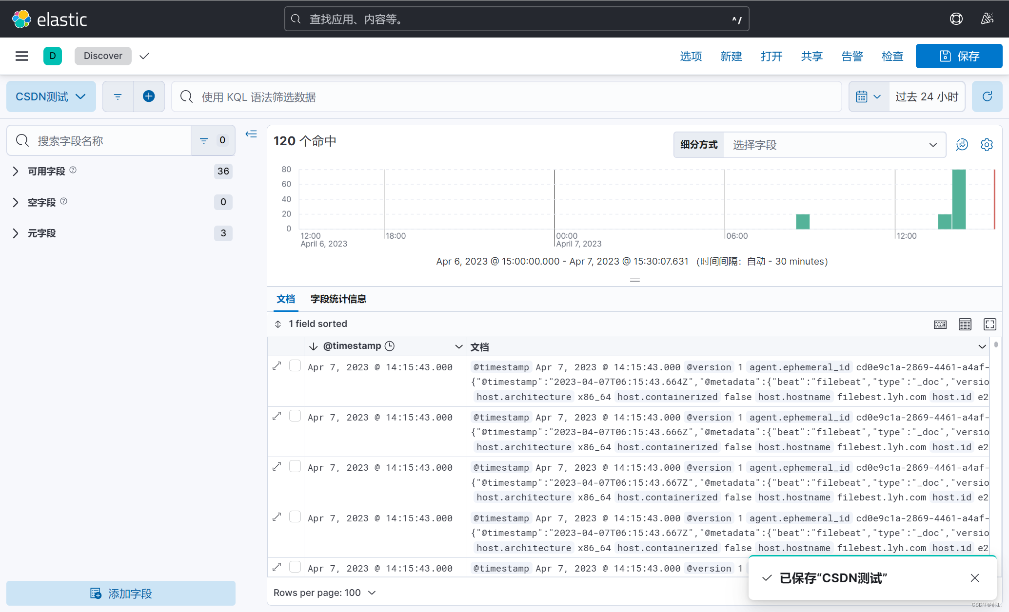Open @timestamp column options chevron
Screen dimensions: 1009x612
458,346
